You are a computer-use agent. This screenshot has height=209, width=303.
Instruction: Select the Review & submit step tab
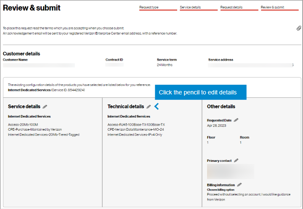279,8
